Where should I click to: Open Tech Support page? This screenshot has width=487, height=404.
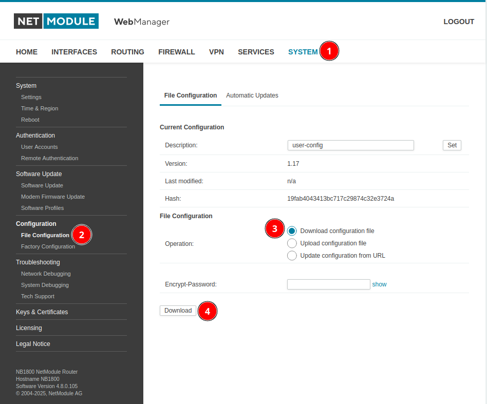click(38, 296)
